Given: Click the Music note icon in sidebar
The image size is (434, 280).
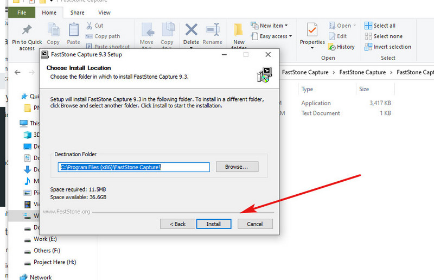Looking at the screenshot, I should (28, 181).
